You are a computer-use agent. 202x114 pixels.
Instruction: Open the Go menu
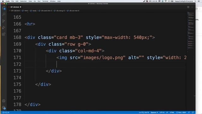tap(35, 1)
